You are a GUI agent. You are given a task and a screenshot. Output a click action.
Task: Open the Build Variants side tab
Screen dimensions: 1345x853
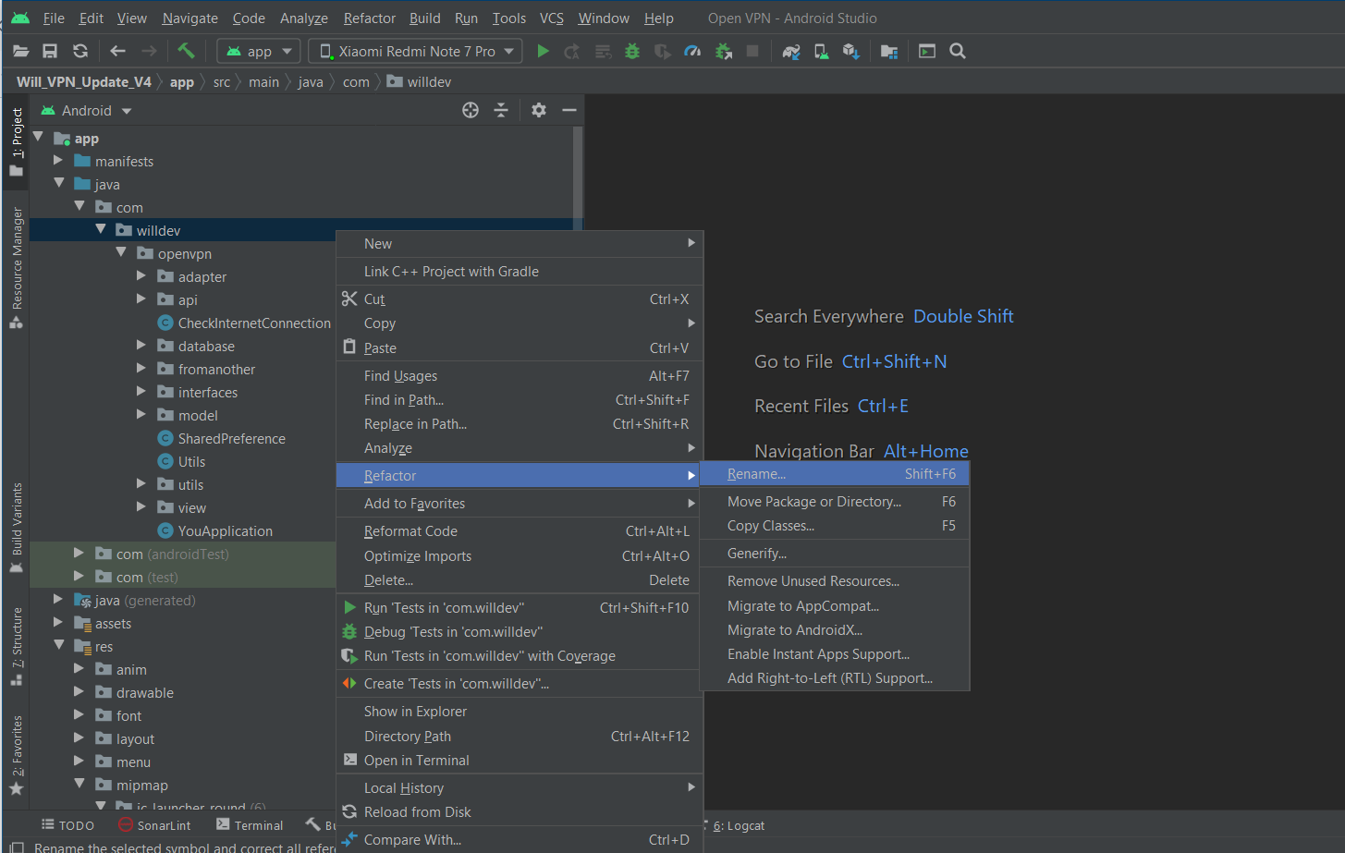click(x=17, y=528)
